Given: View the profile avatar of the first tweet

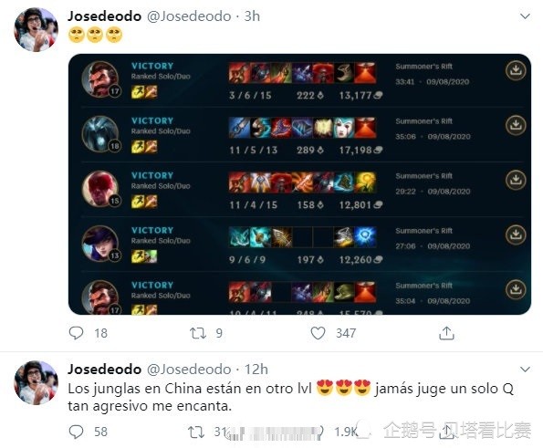Looking at the screenshot, I should [x=36, y=30].
